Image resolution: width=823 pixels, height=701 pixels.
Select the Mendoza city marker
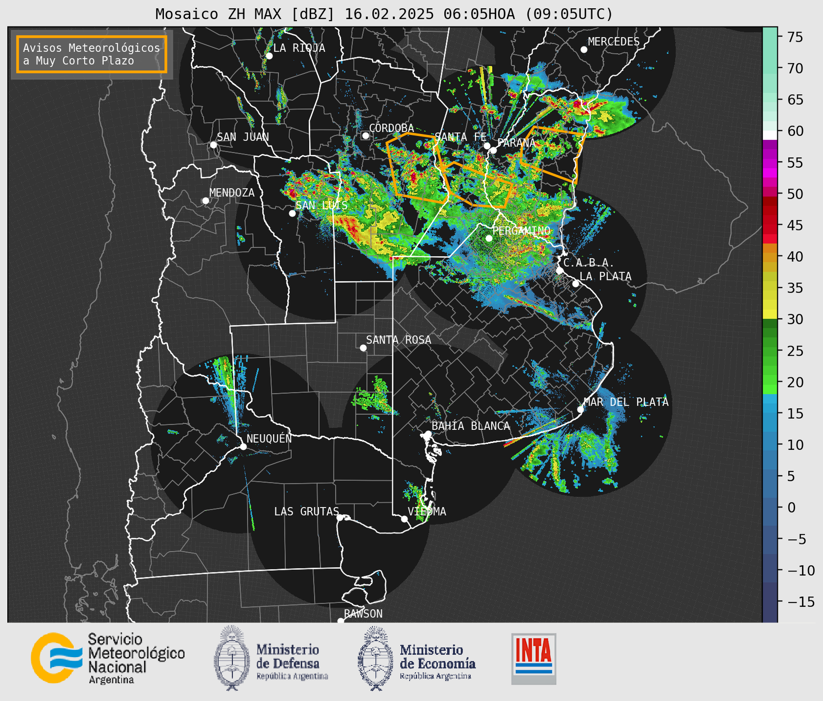205,201
